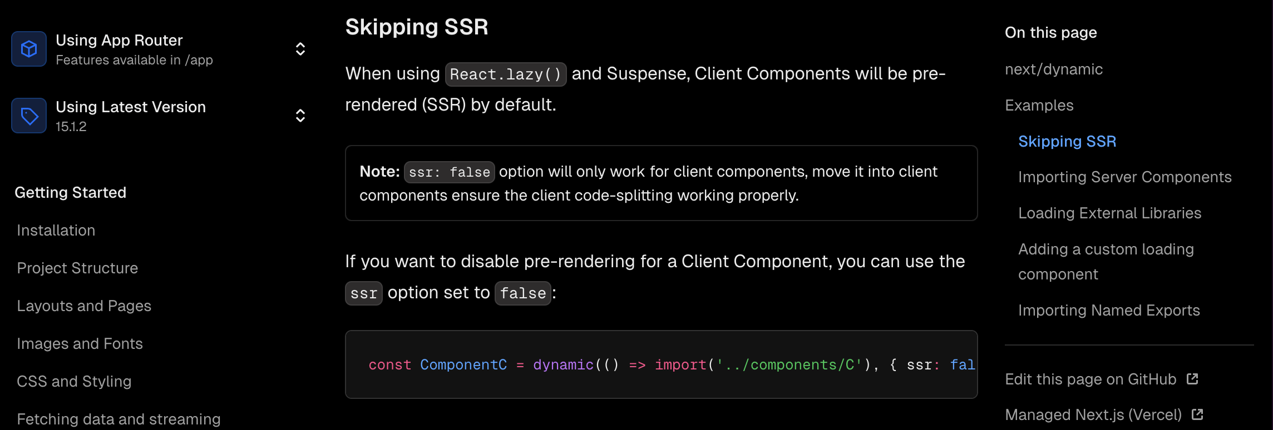
Task: Jump to next/dynamic section
Action: tap(1053, 69)
